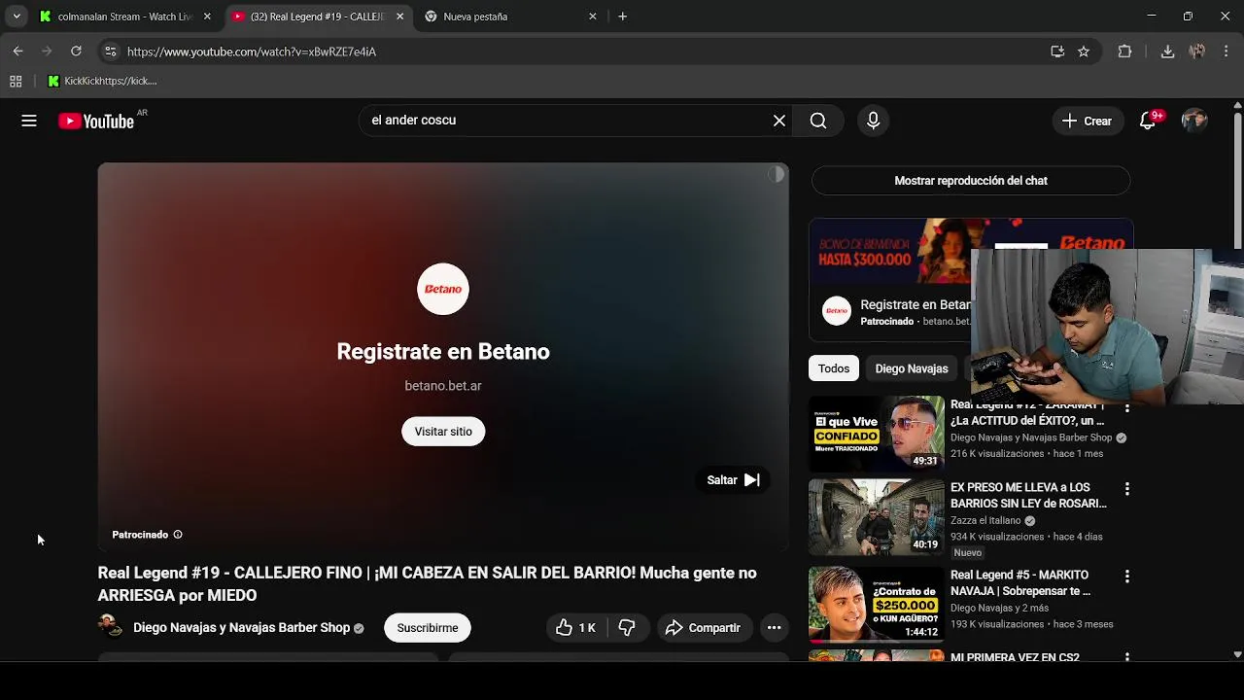This screenshot has height=700, width=1244.
Task: Show chat replay with Mostrar reproducción del chat
Action: pos(971,181)
